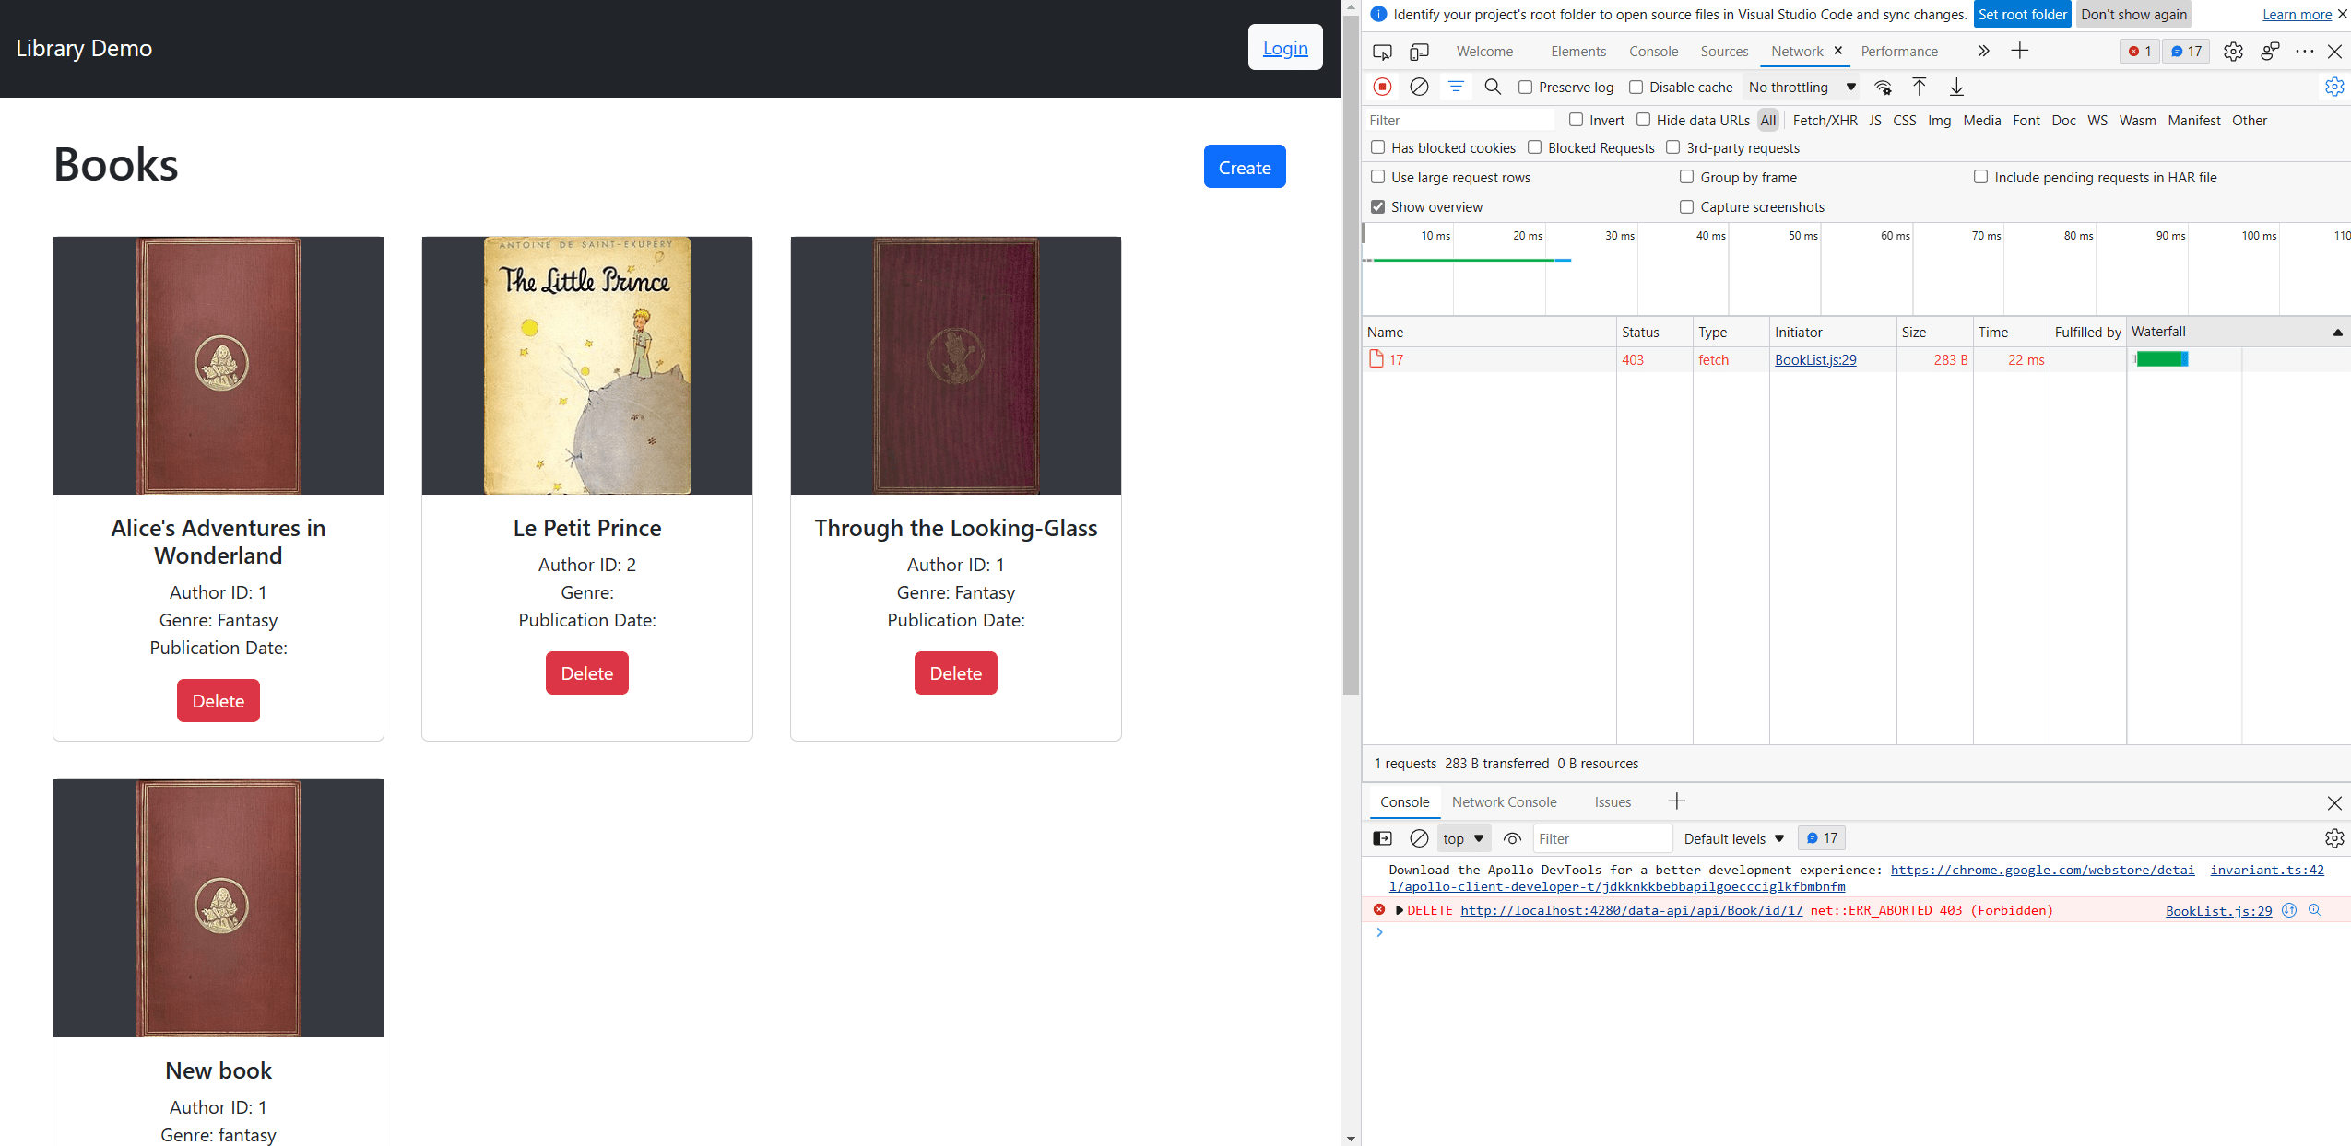Uncheck the Show overview checkbox
2351x1146 pixels.
tap(1378, 206)
